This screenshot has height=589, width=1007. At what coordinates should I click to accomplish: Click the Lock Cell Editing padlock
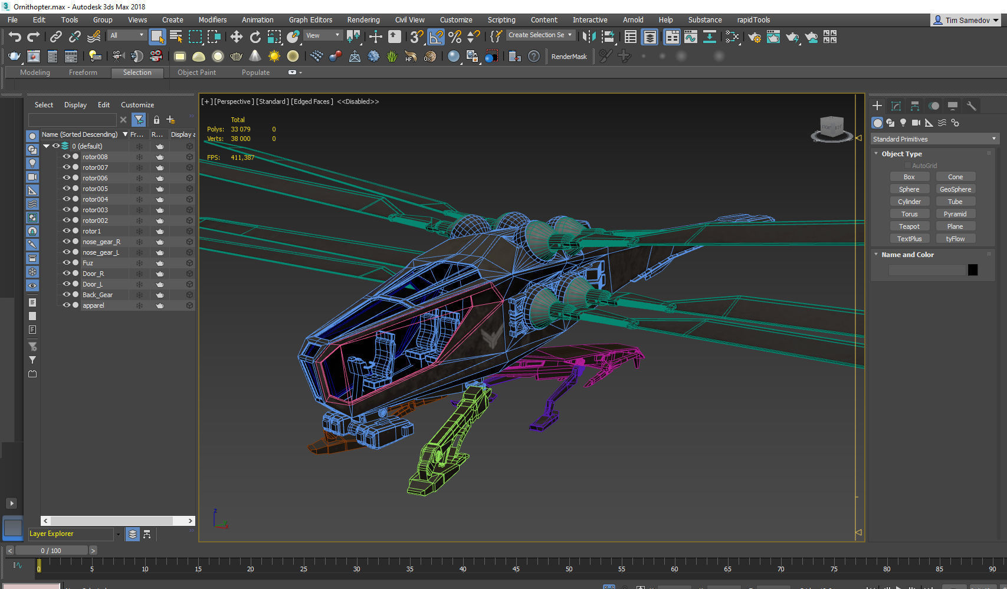(156, 120)
